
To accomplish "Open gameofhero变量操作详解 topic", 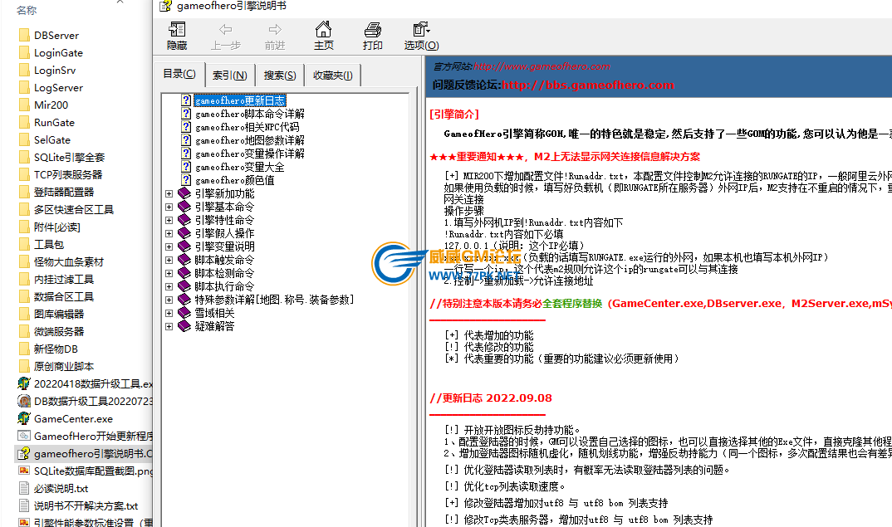I will click(250, 154).
